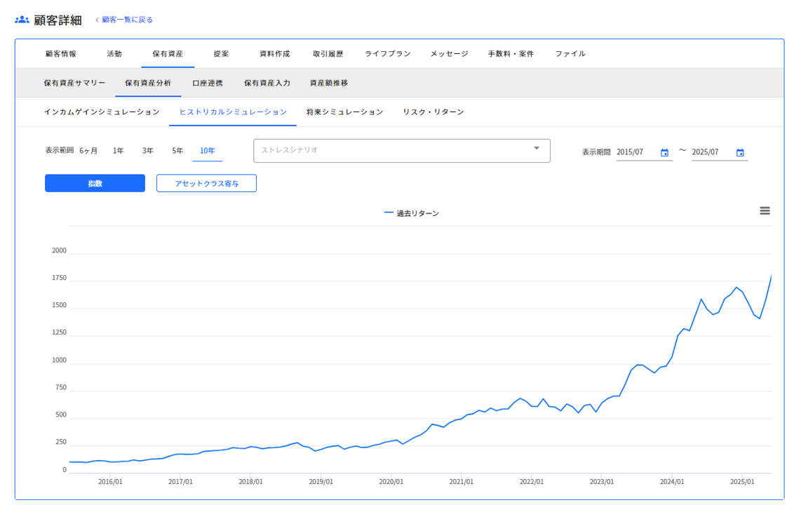
Task: Set display range to 10年
Action: point(208,151)
